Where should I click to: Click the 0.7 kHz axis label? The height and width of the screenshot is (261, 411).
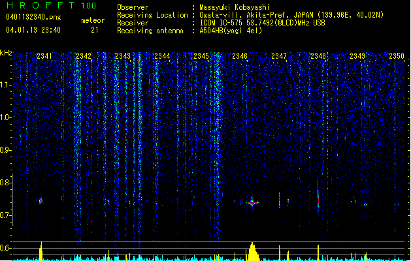tap(6, 215)
